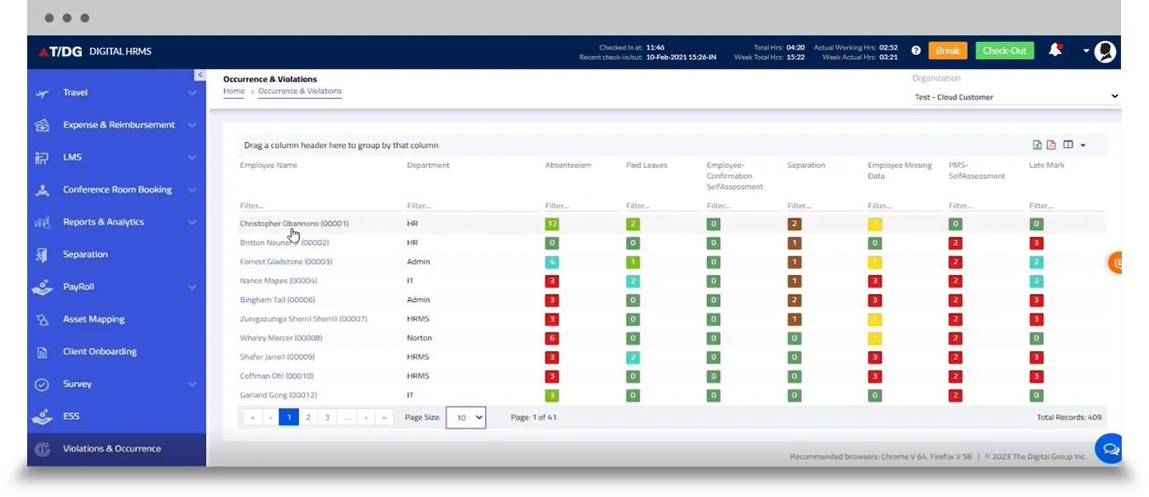Export the table to Excel
Viewport: 1149px width, 497px height.
[x=1037, y=145]
